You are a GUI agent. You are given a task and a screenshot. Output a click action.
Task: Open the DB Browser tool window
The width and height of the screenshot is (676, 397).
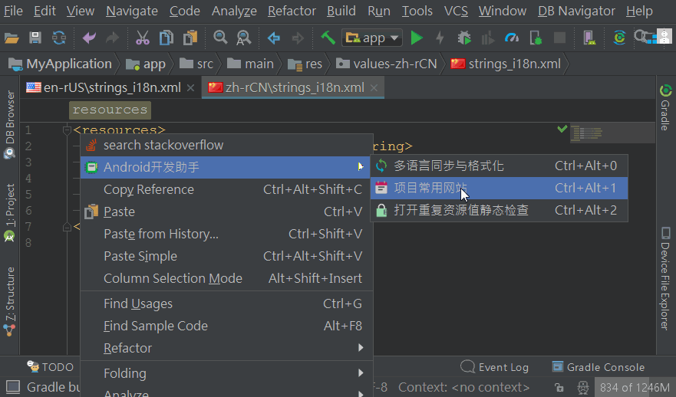9,124
